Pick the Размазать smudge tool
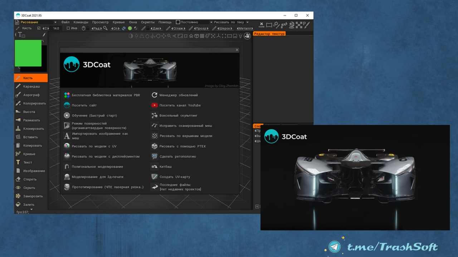Viewport: 458px width, 257px height. point(31,120)
